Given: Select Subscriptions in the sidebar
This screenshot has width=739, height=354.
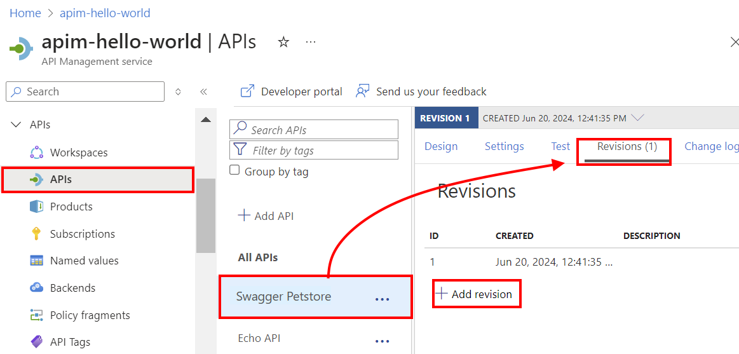Looking at the screenshot, I should click(x=83, y=234).
